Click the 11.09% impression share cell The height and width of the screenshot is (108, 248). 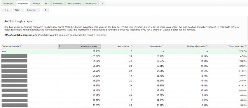click(x=97, y=105)
